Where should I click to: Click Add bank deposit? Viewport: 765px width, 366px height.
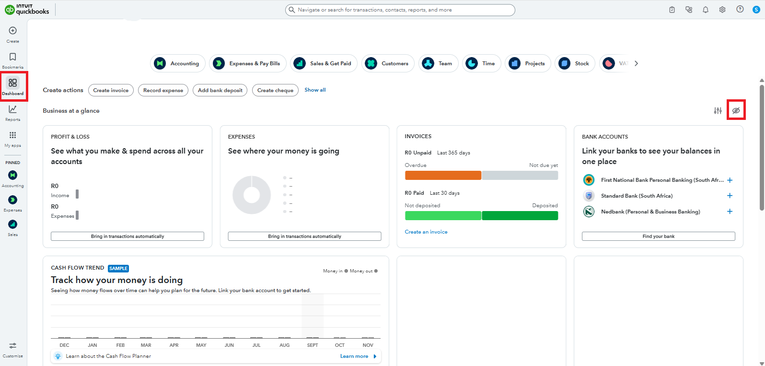pos(220,90)
